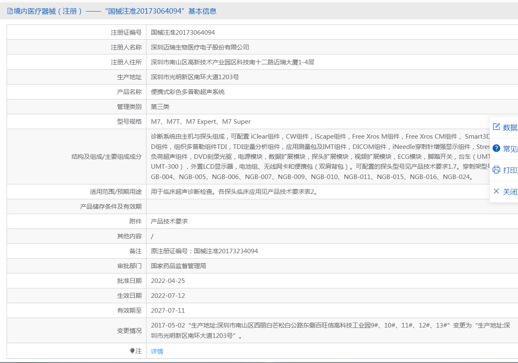Click the lightbulb icon before 注
The width and height of the screenshot is (518, 363).
(x=132, y=351)
